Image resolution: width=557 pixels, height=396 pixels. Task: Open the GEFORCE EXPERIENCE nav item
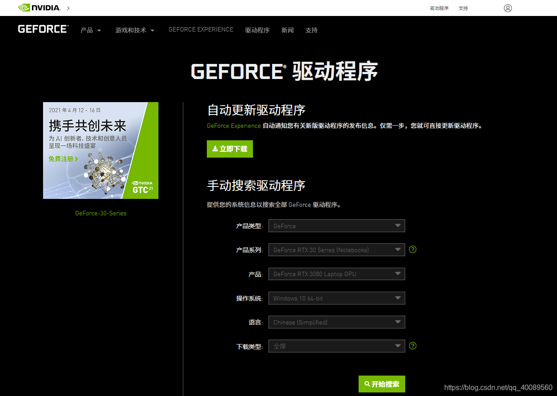201,29
